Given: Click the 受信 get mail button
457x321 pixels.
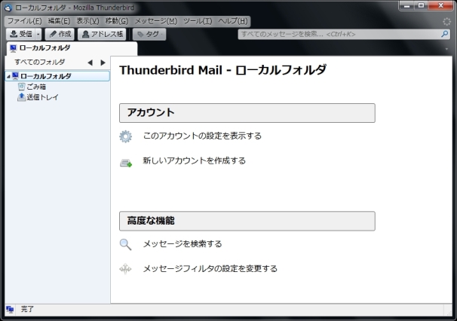Looking at the screenshot, I should [20, 34].
